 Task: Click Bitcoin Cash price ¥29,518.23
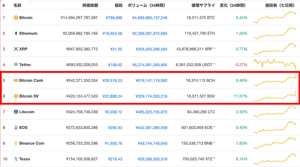click(112, 80)
